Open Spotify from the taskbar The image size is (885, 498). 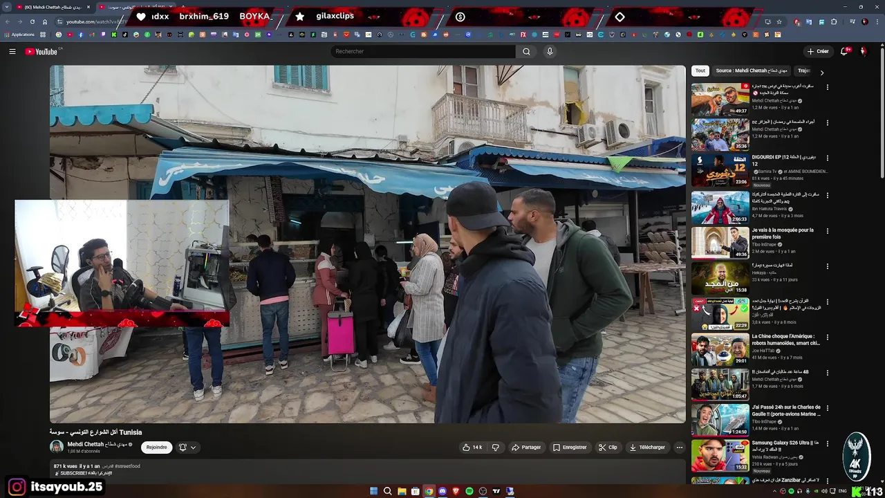tap(469, 491)
